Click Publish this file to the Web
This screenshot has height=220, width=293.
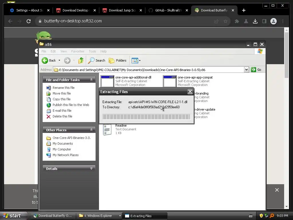pos(71,105)
